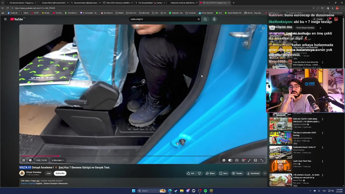The image size is (345, 194).
Task: Pause the video playback
Action: coord(23,160)
